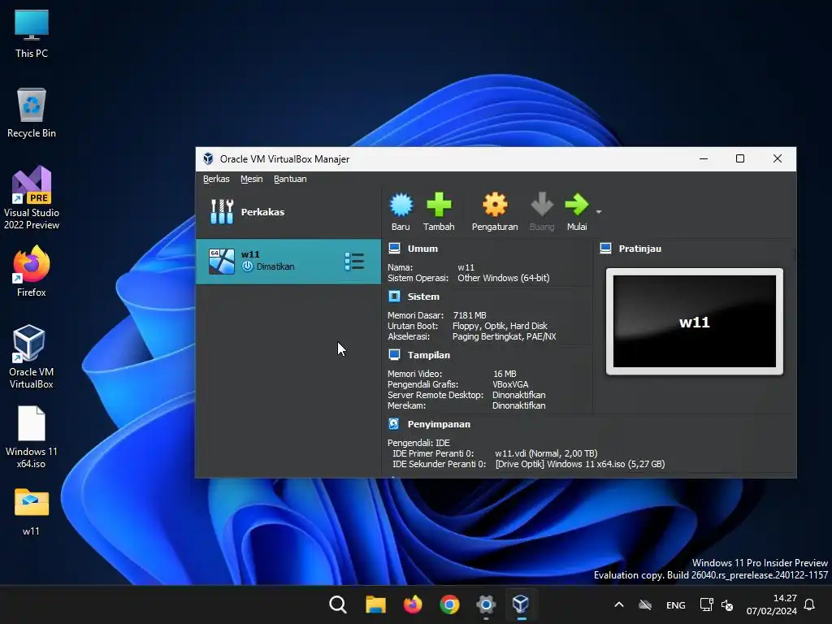832x624 pixels.
Task: Click the VirtualBox title bar logo icon
Action: (208, 158)
